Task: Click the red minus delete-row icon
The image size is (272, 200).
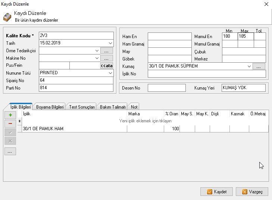Action: point(10,124)
